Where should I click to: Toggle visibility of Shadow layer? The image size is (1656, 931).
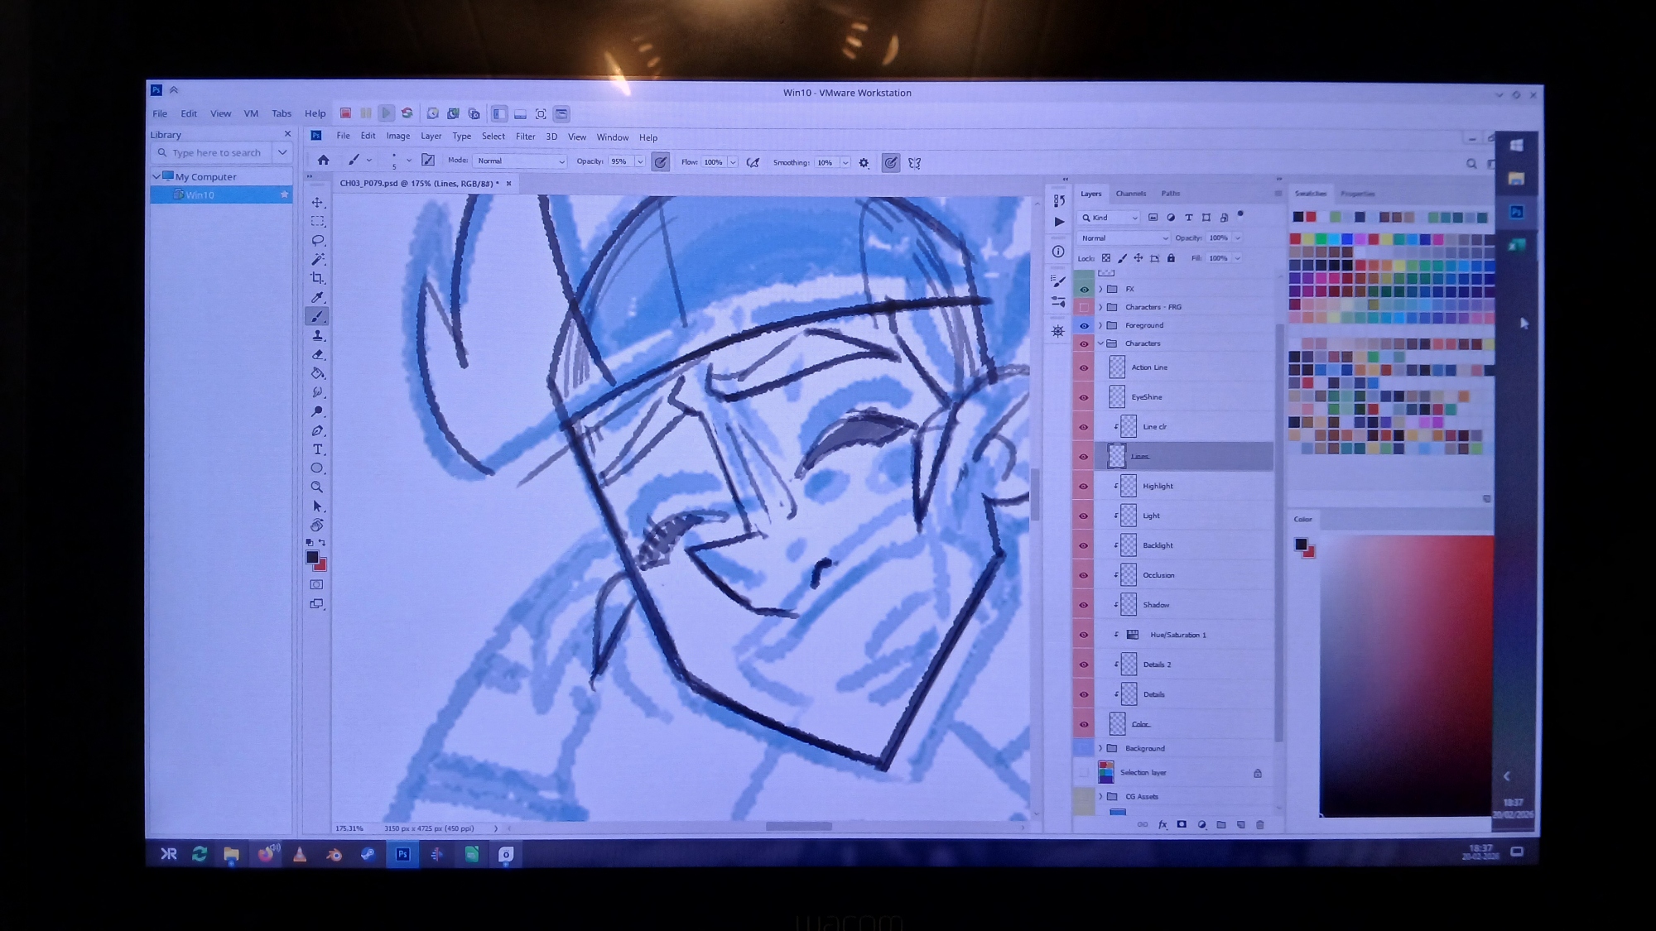1083,605
